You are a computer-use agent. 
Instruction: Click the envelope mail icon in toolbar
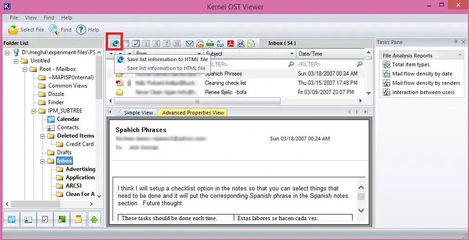point(190,44)
